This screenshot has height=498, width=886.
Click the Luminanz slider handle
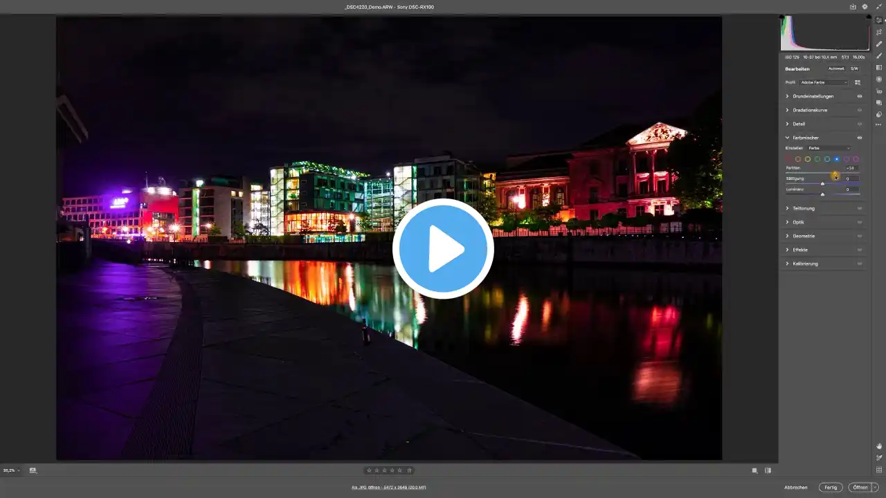822,194
